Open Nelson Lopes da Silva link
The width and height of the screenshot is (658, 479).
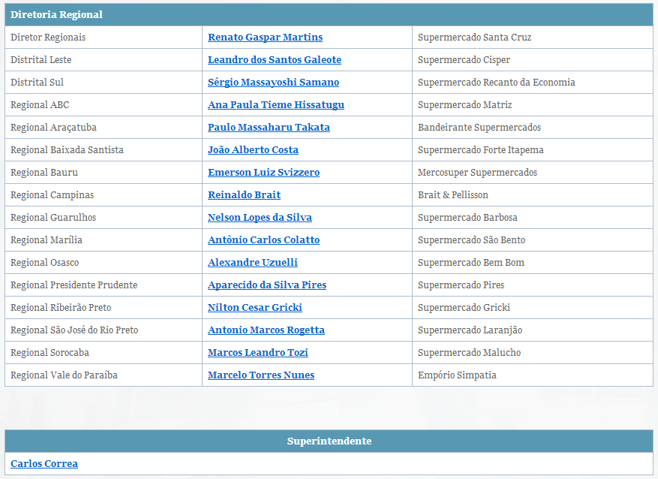(260, 218)
